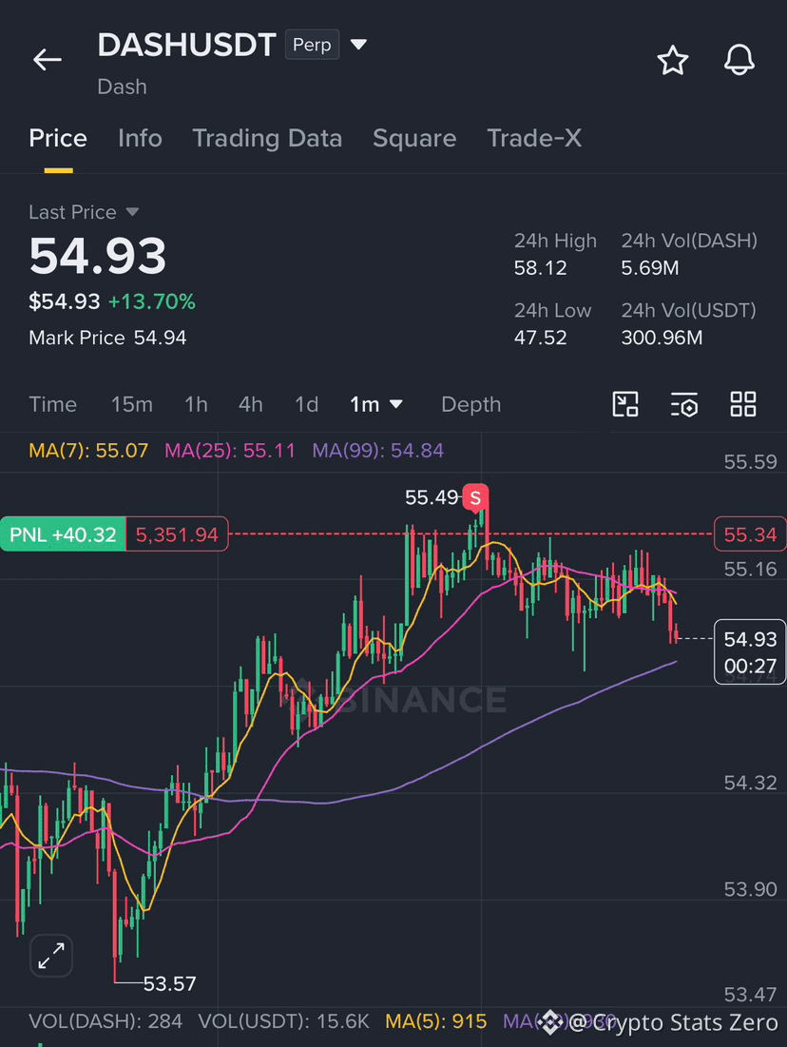This screenshot has height=1047, width=787.
Task: Tap the VOL(USDT): 15.6K label
Action: (x=283, y=1021)
